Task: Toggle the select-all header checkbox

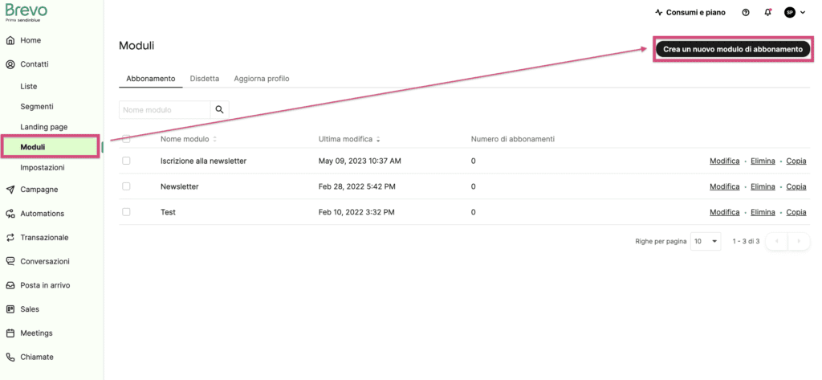Action: (126, 139)
